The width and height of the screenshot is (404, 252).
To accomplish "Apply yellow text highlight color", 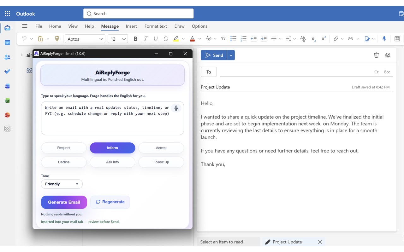I will pyautogui.click(x=176, y=39).
